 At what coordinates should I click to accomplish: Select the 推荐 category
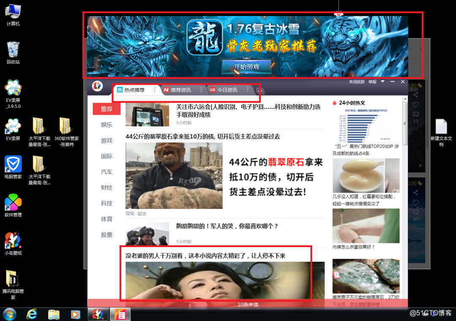tap(106, 109)
